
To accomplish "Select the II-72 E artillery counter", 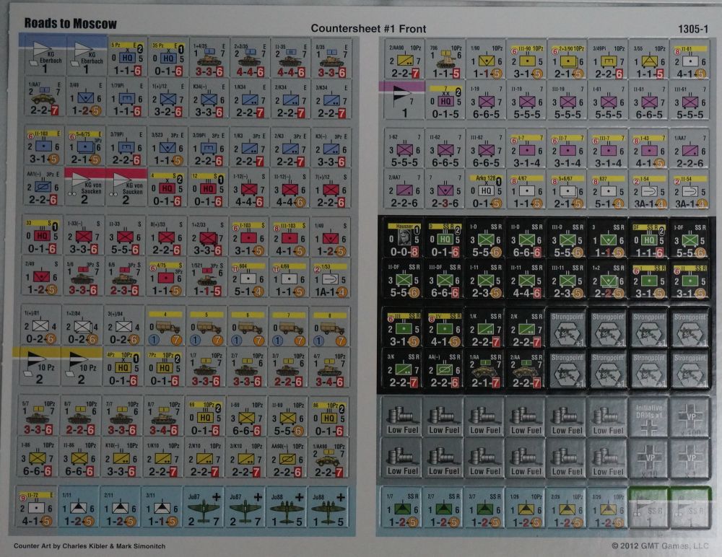I will pos(37,507).
